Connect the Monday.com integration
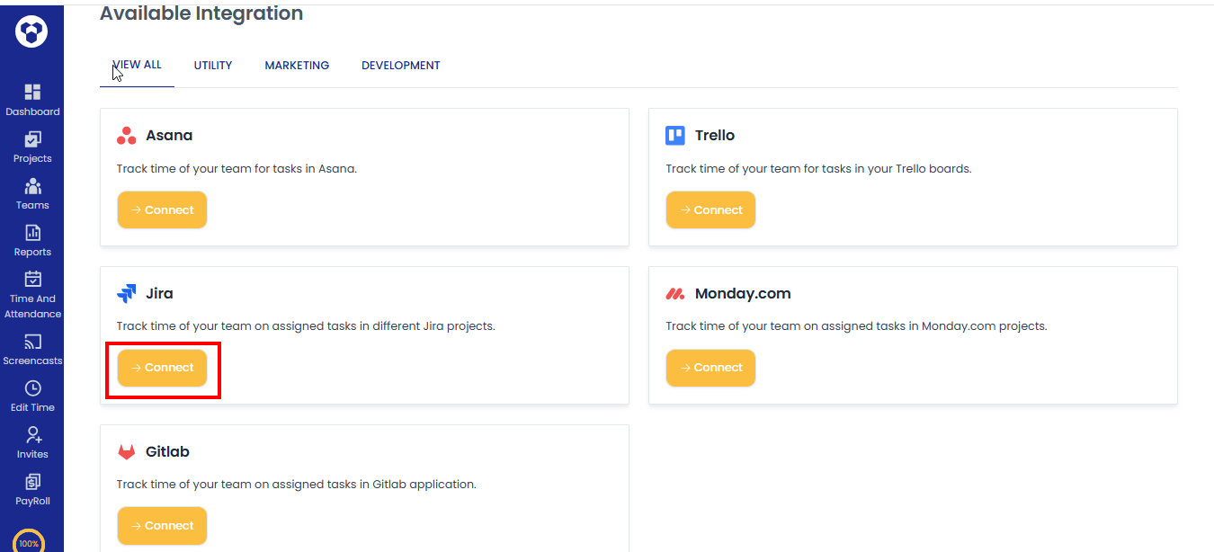Viewport: 1214px width, 552px height. click(x=710, y=368)
